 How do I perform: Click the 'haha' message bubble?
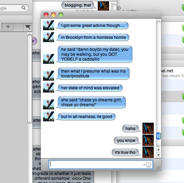131,129
